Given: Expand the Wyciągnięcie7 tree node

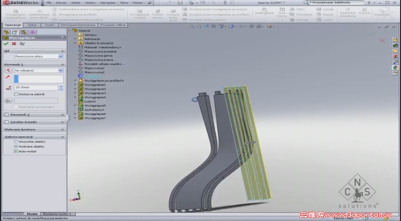Looking at the screenshot, I should coord(75,118).
